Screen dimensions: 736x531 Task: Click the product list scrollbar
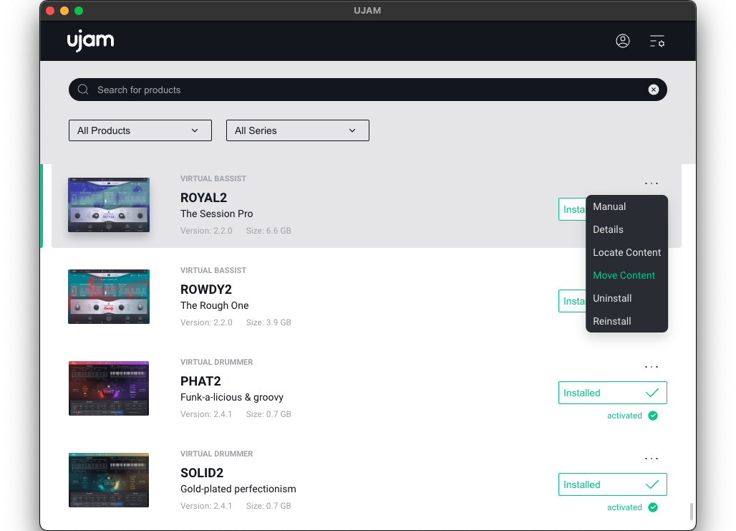pos(691,511)
